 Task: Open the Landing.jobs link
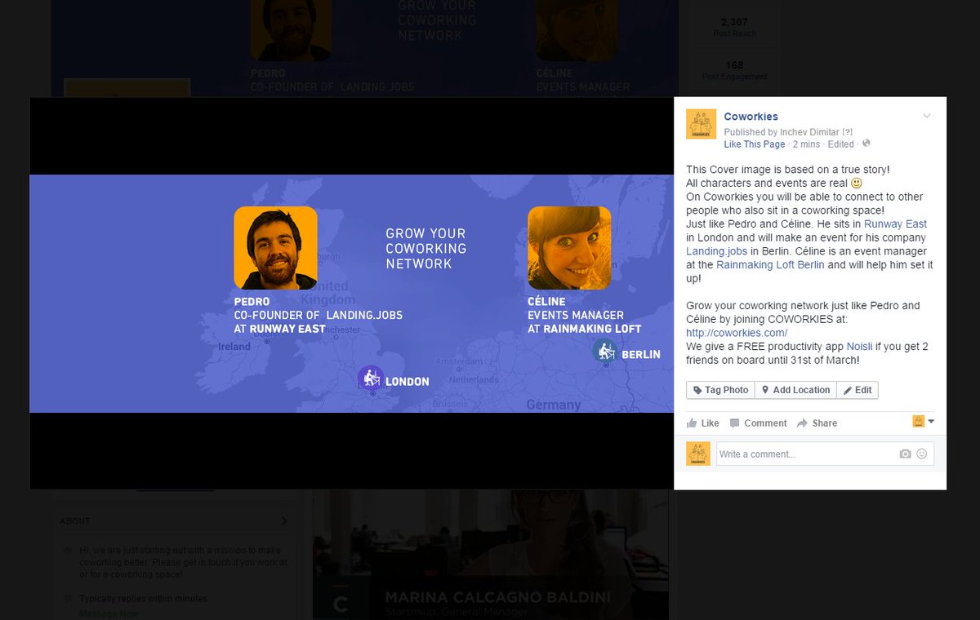[715, 251]
